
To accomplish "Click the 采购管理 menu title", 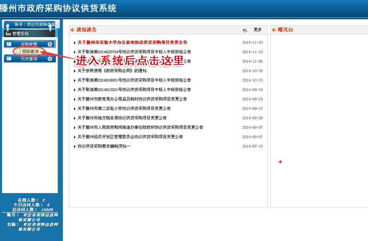I will (x=29, y=44).
